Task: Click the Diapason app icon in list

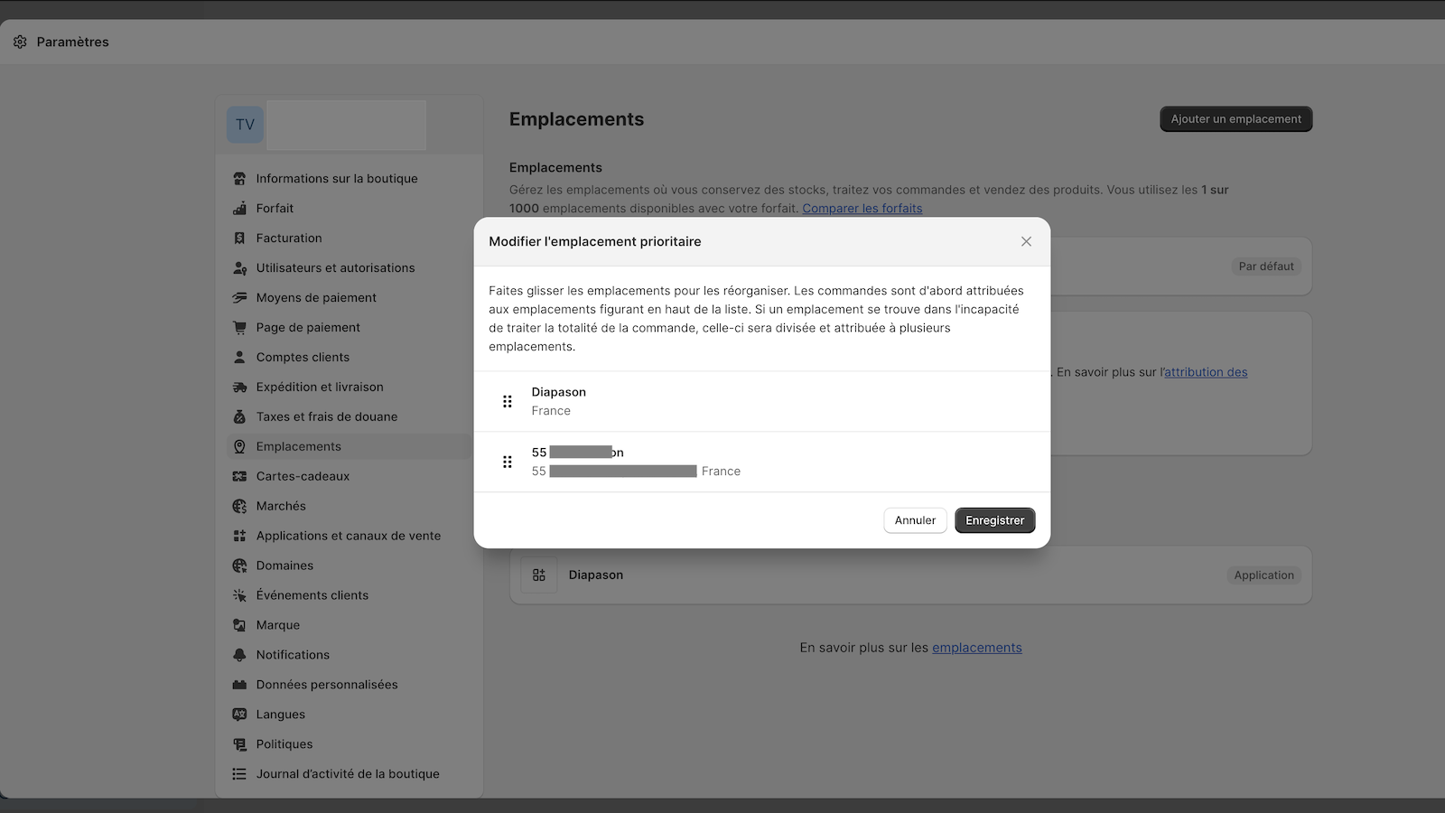Action: click(x=539, y=575)
